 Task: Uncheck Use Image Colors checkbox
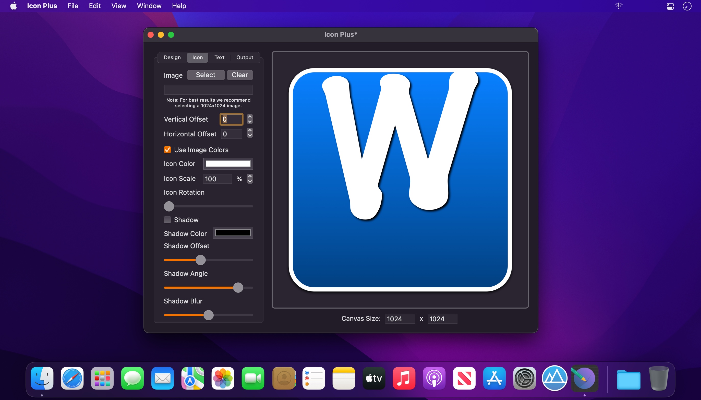(x=167, y=149)
